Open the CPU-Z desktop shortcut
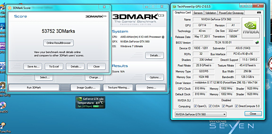 point(3,48)
